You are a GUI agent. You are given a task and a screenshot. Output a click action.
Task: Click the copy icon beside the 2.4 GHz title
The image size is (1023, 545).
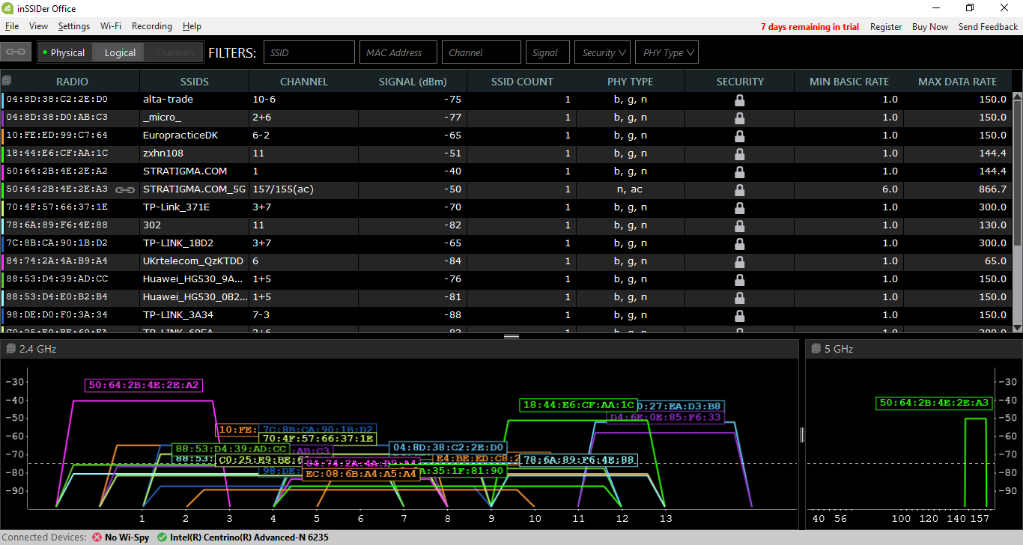(x=10, y=349)
